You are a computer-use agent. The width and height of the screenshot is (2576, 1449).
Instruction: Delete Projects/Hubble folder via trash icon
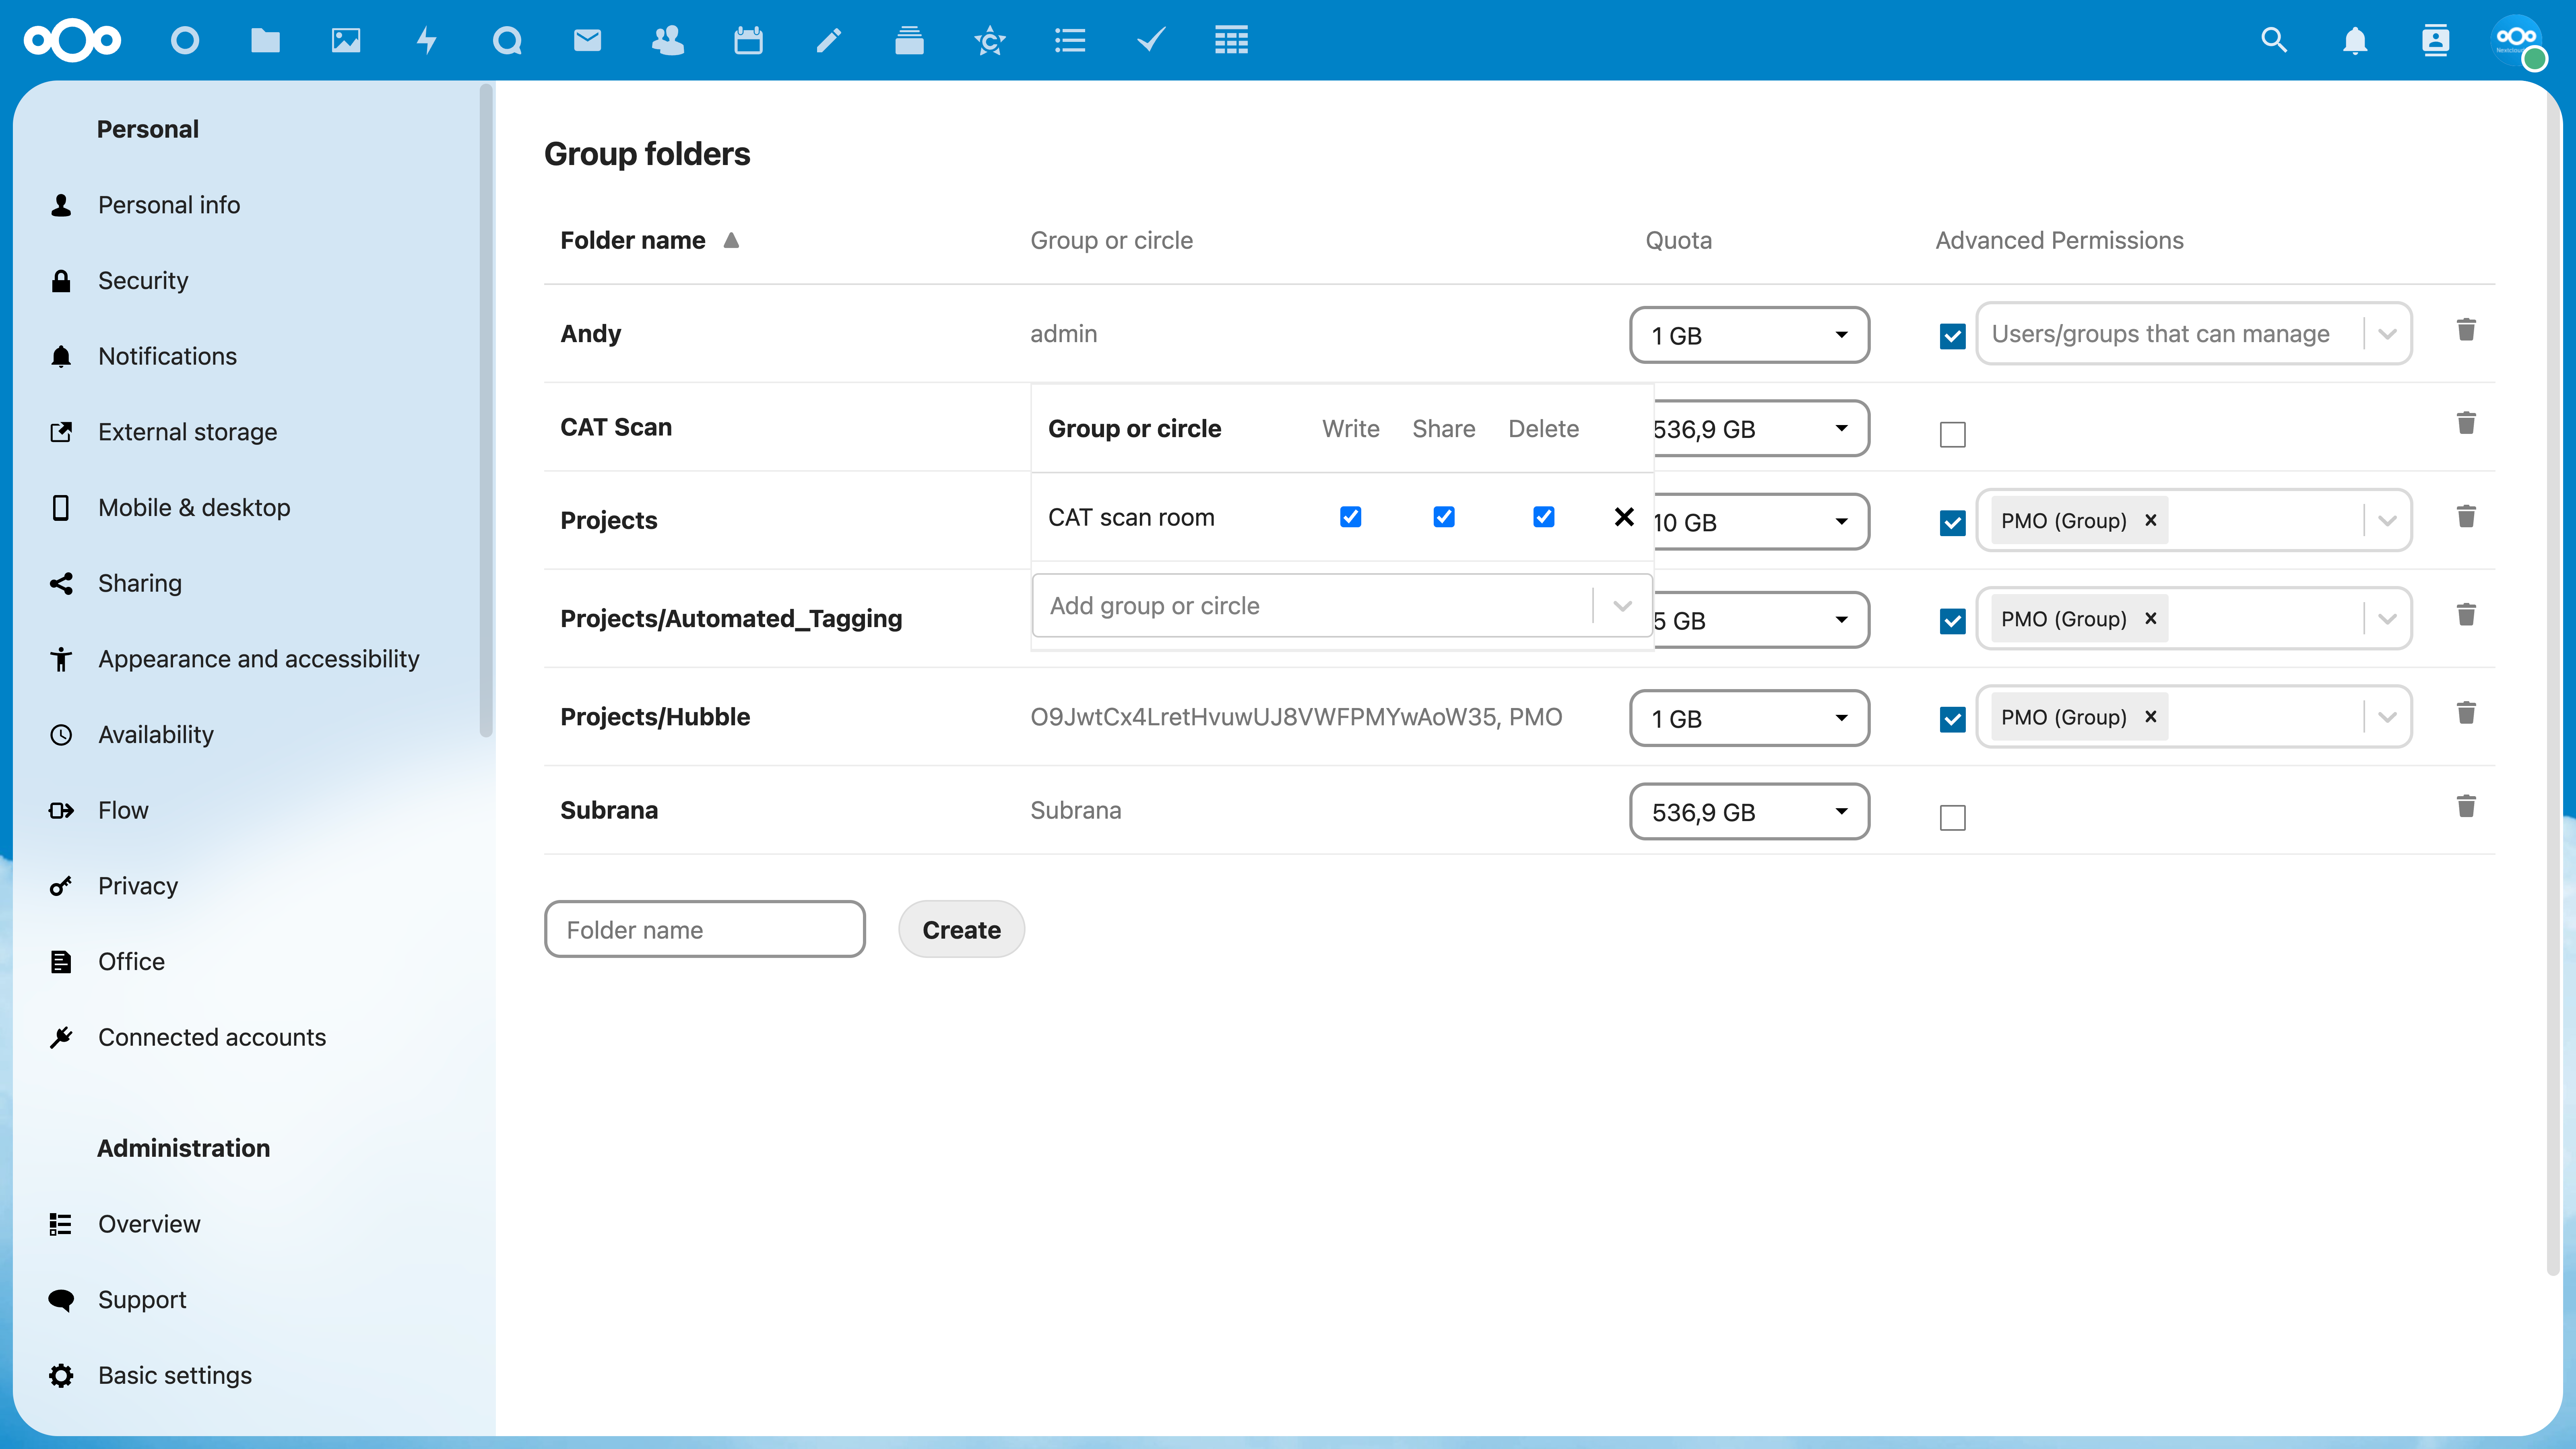[2466, 712]
